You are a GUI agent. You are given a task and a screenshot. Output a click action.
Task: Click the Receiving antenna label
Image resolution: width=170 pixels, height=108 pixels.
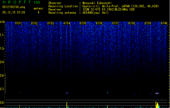62,13
